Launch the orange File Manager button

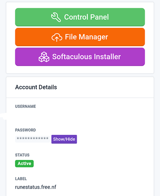tap(80, 37)
